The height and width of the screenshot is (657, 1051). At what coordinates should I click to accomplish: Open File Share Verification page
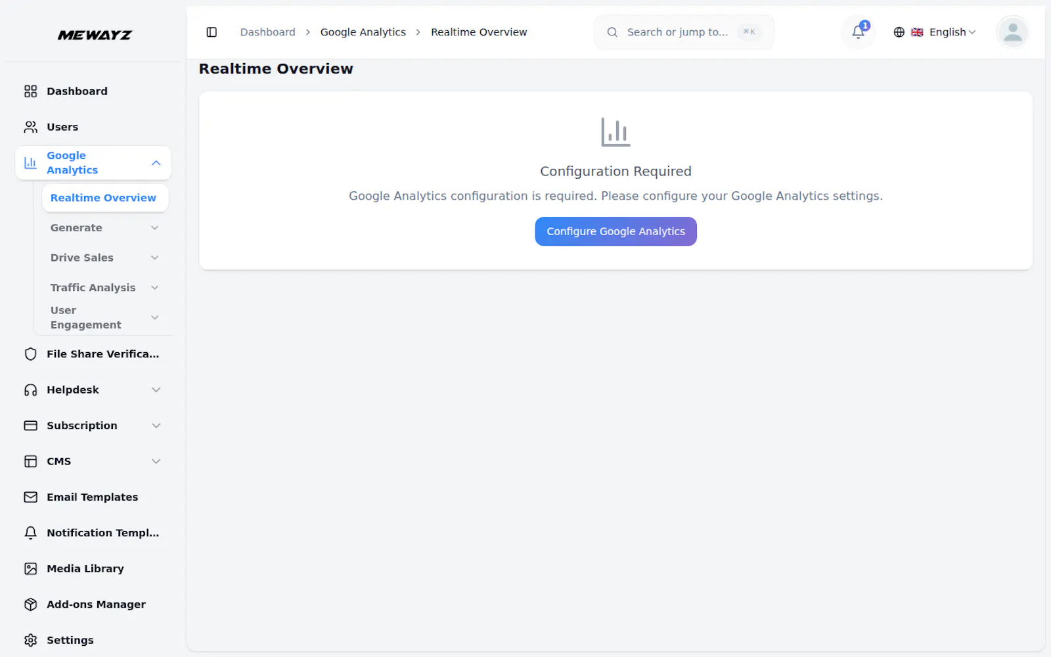93,354
